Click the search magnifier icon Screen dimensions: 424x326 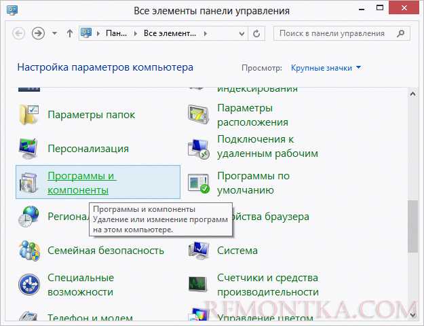[400, 33]
